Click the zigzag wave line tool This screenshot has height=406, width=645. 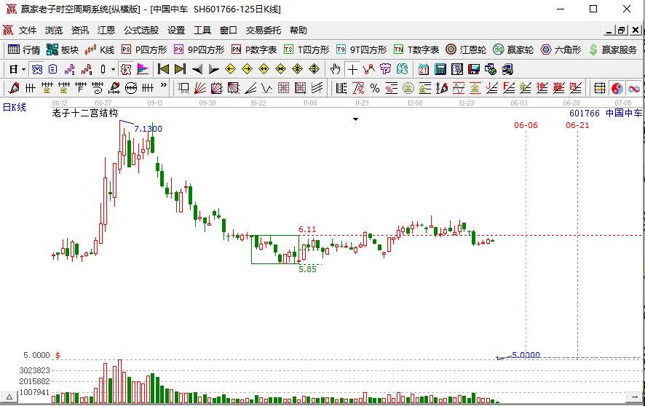click(266, 88)
